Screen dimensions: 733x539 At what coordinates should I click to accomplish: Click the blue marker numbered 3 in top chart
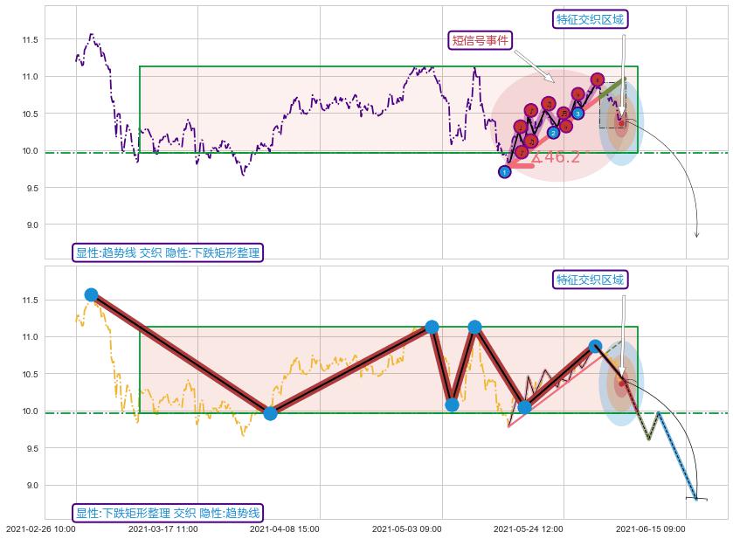(578, 114)
